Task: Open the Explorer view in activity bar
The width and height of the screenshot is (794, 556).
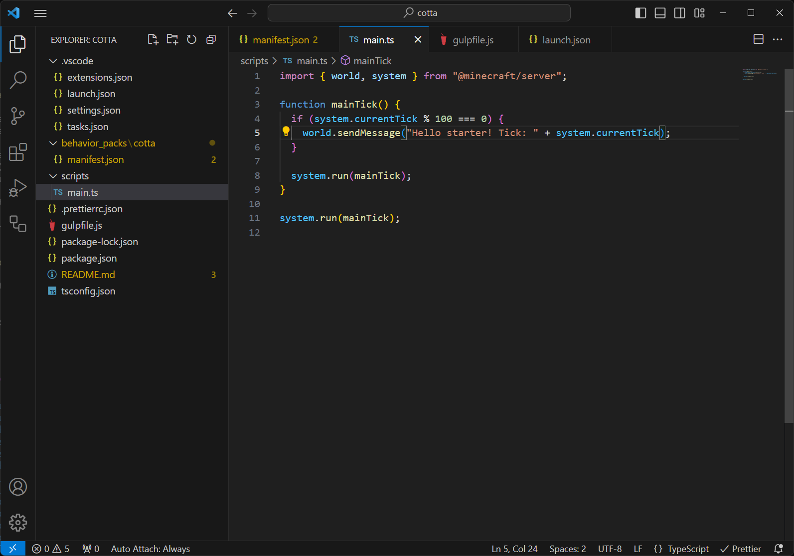Action: tap(18, 44)
